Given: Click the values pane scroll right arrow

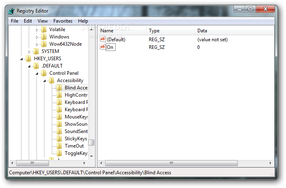Looking at the screenshot, I should (x=270, y=163).
